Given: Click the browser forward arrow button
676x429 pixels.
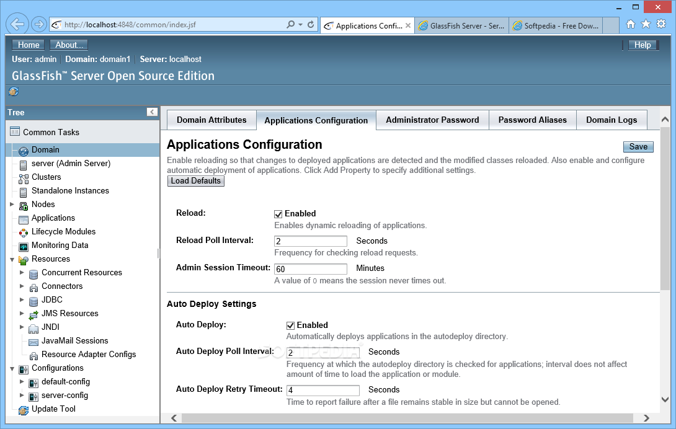Looking at the screenshot, I should tap(39, 25).
